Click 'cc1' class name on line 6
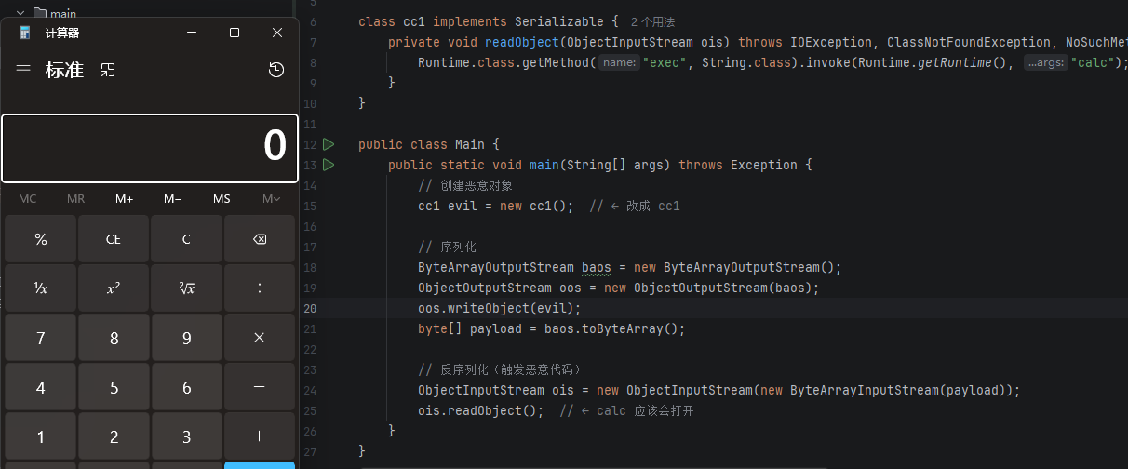 click(414, 21)
